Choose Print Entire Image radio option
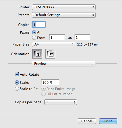Viewport: 122px width, 128px height. [44, 89]
